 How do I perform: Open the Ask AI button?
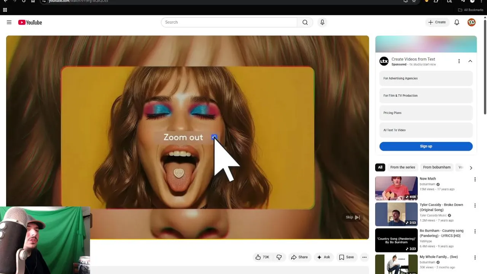pos(323,257)
